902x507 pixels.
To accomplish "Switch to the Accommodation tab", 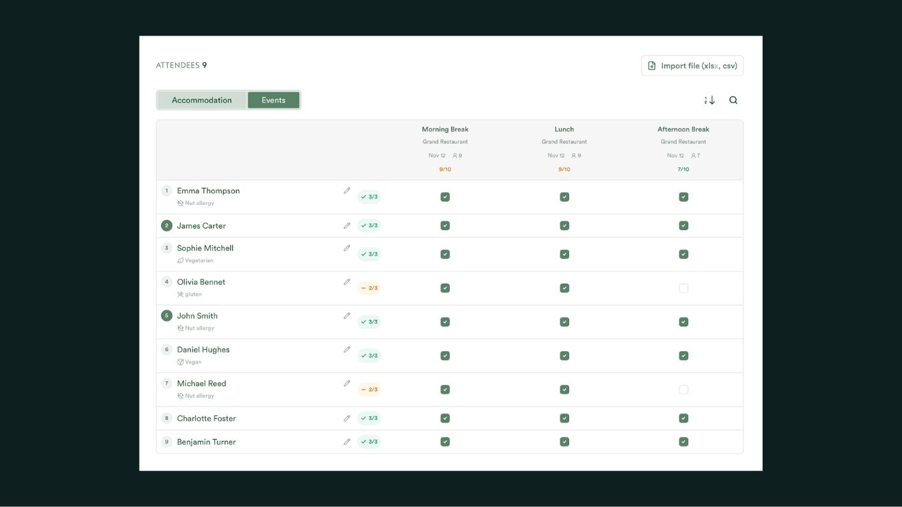I will click(202, 100).
